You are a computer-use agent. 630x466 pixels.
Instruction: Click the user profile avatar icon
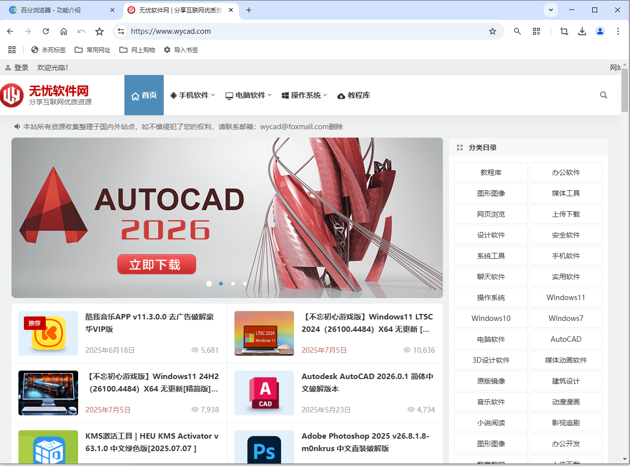(x=600, y=31)
